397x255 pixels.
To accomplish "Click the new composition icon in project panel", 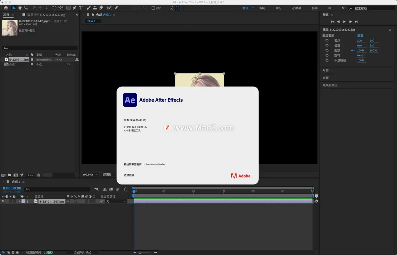I will click(x=16, y=175).
